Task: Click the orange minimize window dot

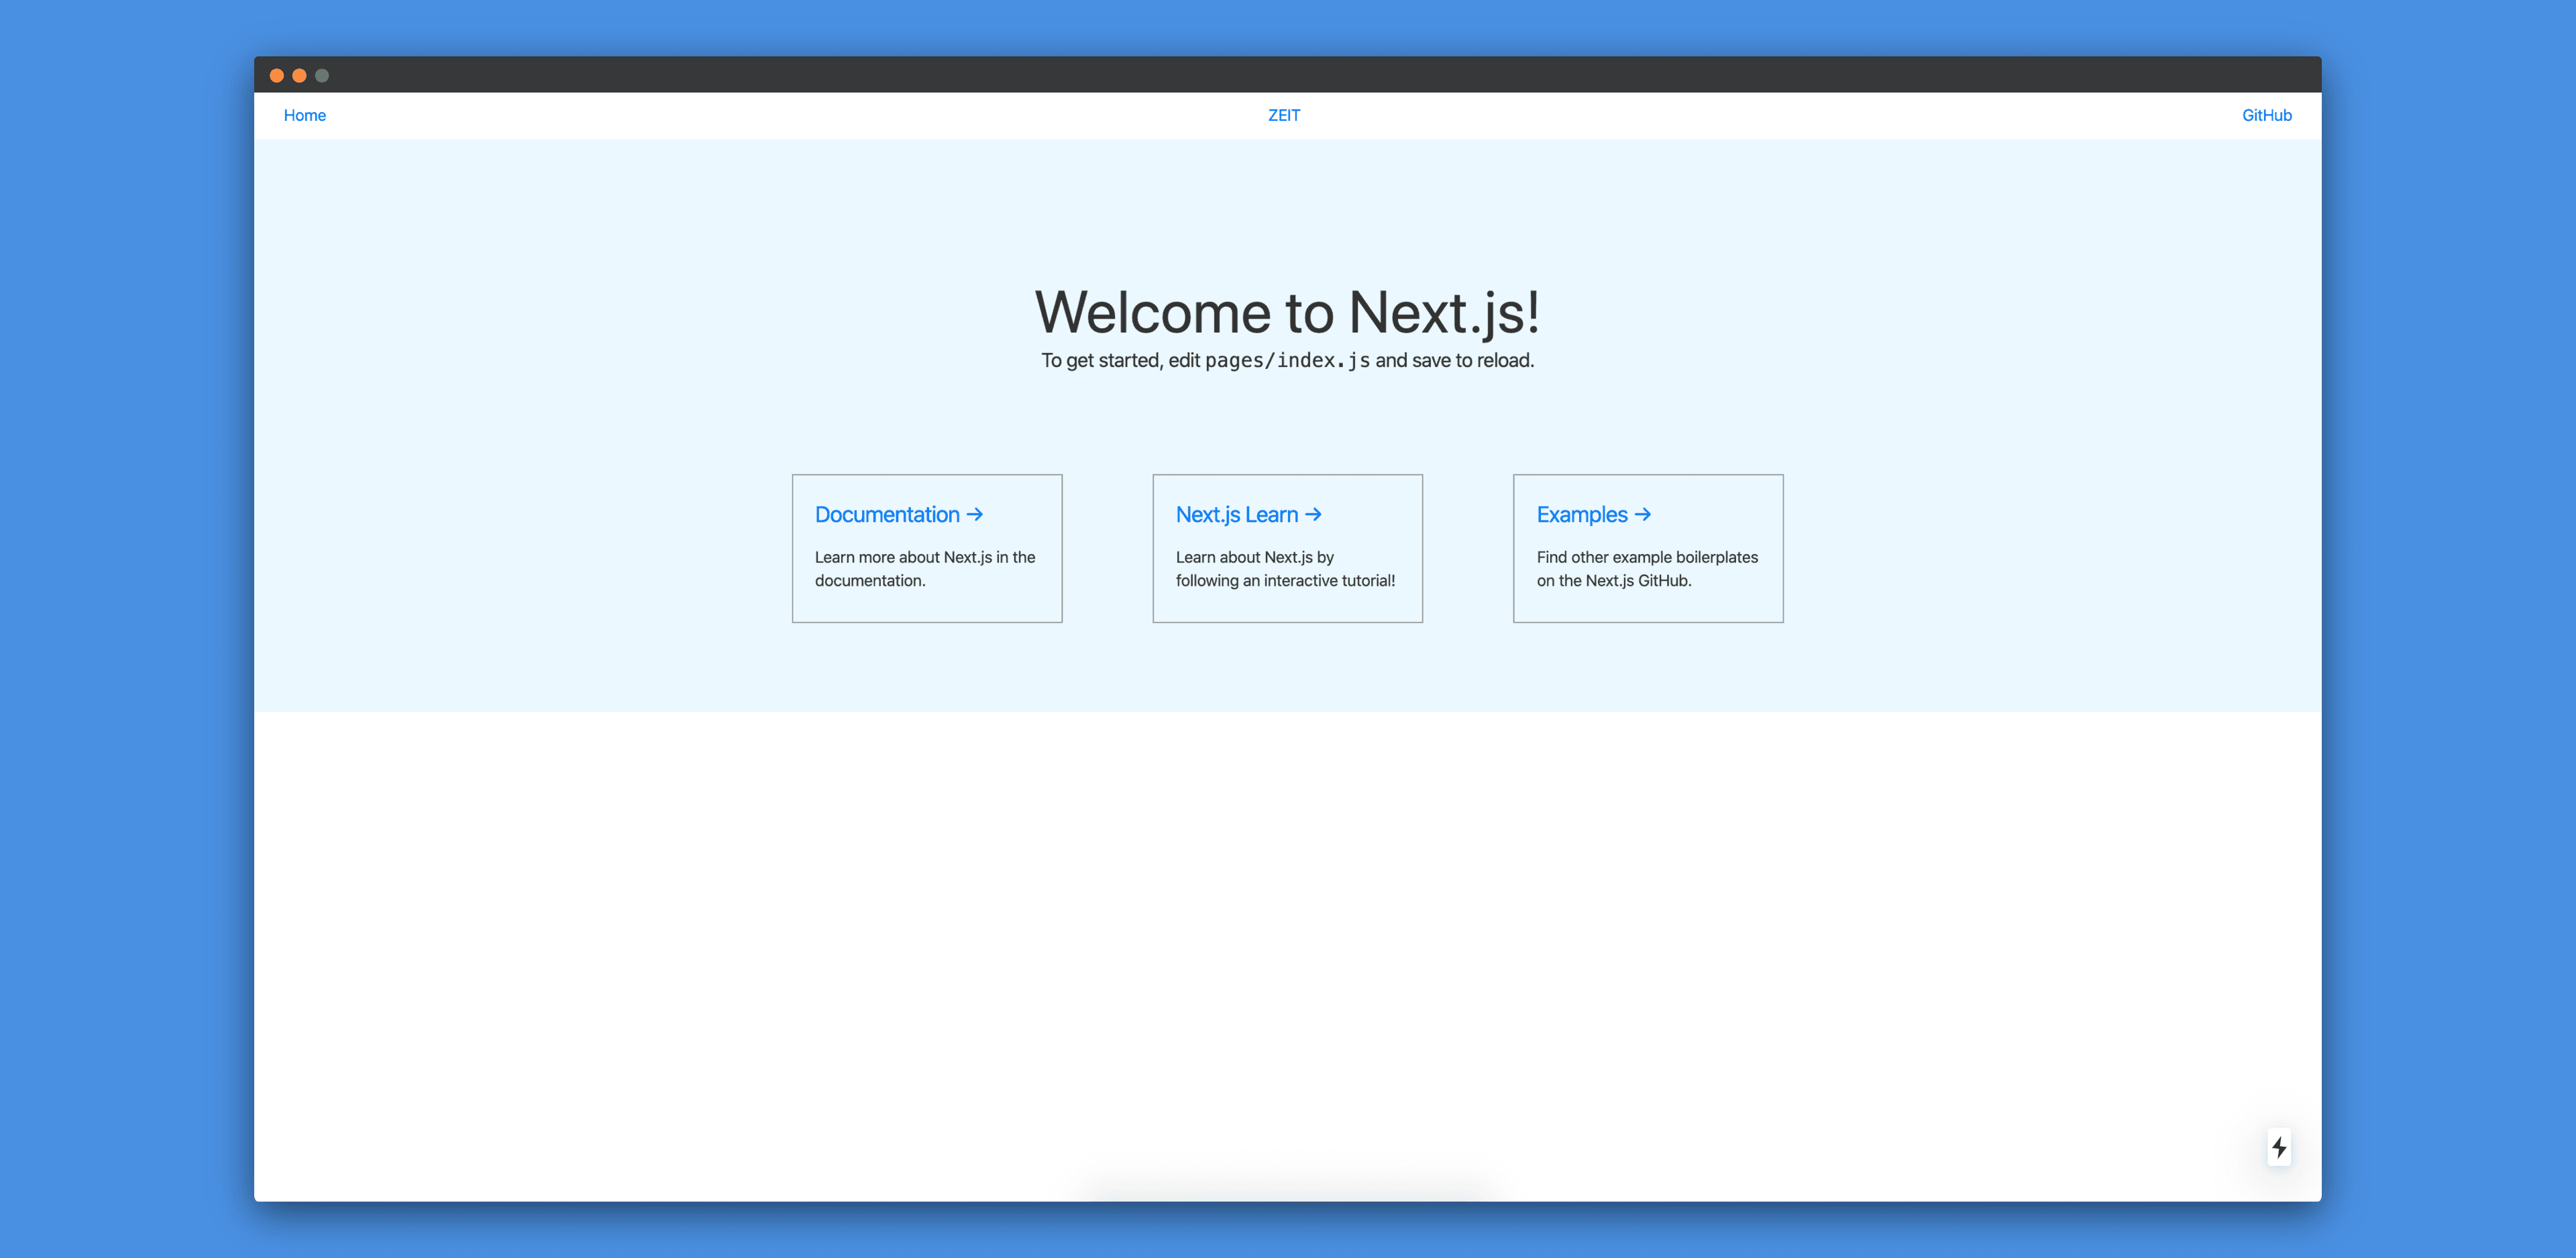Action: coord(299,75)
